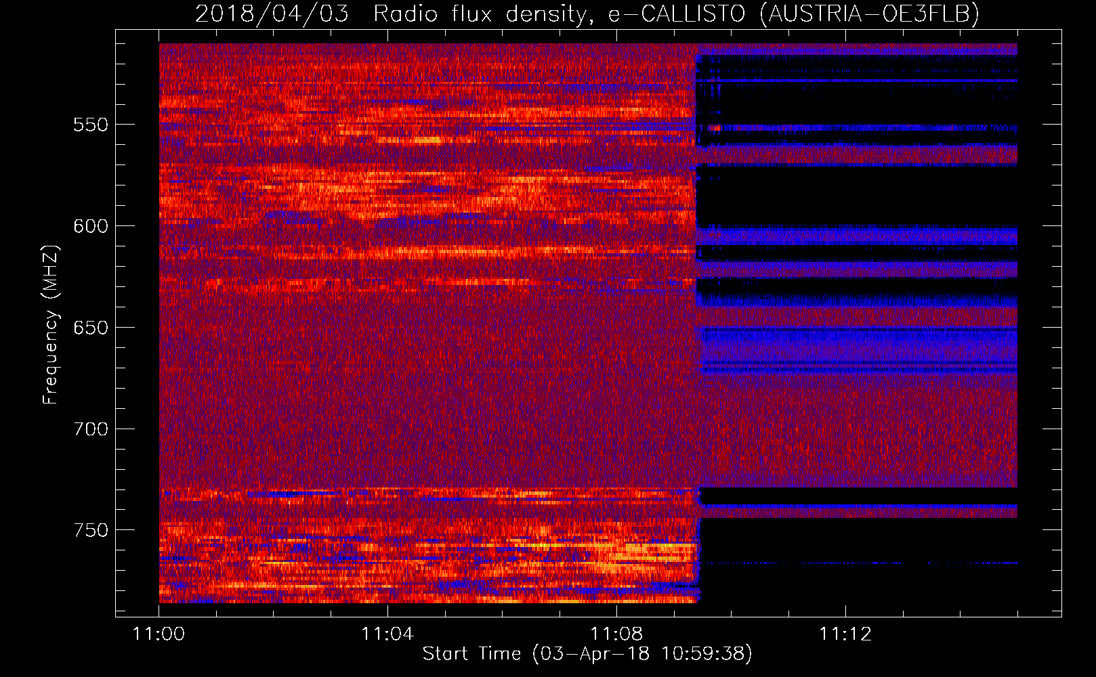Select the 650 frequency tick label
This screenshot has width=1096, height=677.
click(x=91, y=328)
